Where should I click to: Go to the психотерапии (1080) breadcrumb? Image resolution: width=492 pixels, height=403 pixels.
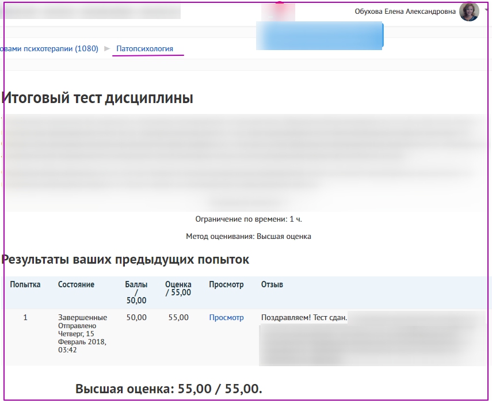click(x=49, y=49)
